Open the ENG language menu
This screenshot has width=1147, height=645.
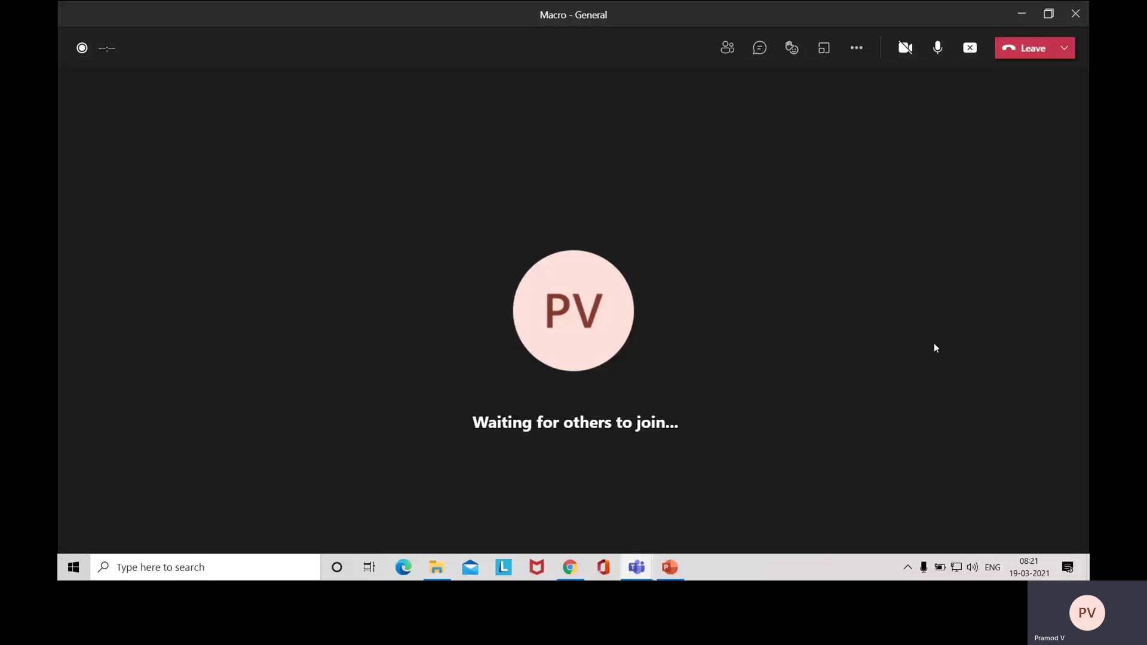[x=993, y=567]
